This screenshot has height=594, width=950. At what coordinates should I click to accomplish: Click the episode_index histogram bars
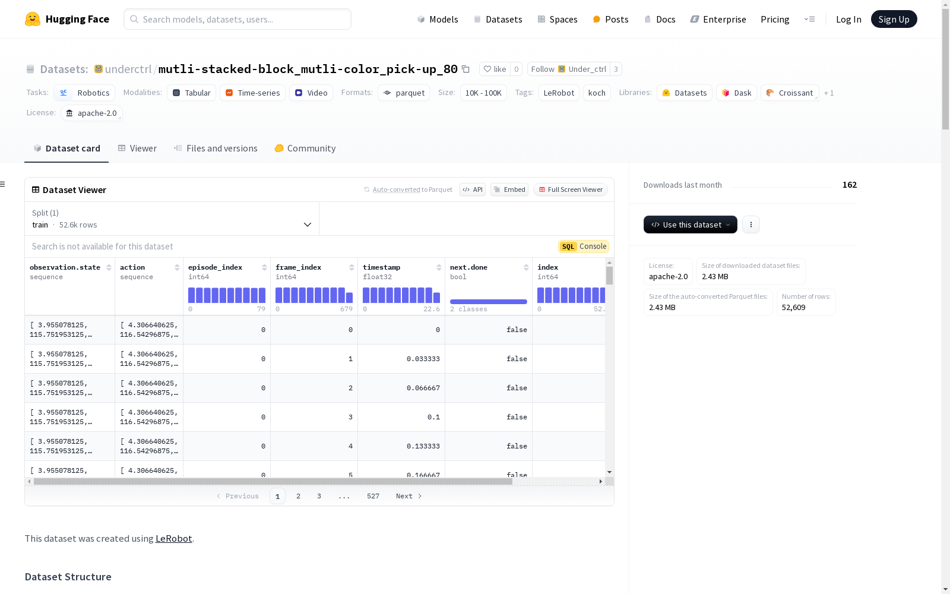(227, 295)
